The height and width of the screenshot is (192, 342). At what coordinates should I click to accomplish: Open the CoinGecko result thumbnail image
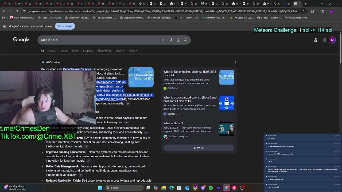(x=227, y=77)
